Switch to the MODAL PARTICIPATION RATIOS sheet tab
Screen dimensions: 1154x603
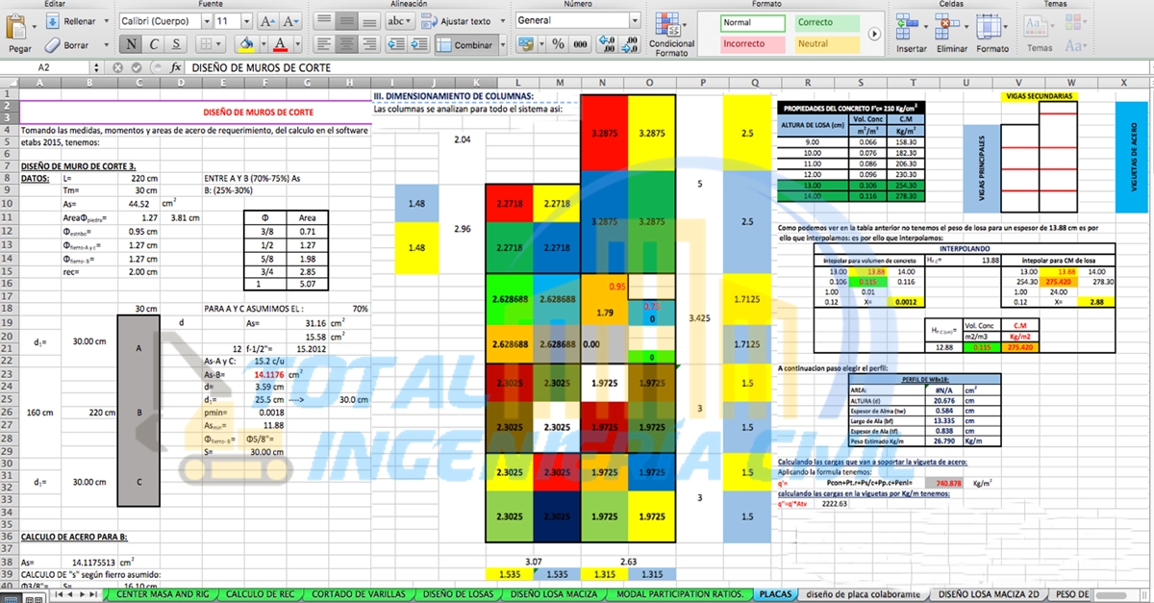click(678, 594)
